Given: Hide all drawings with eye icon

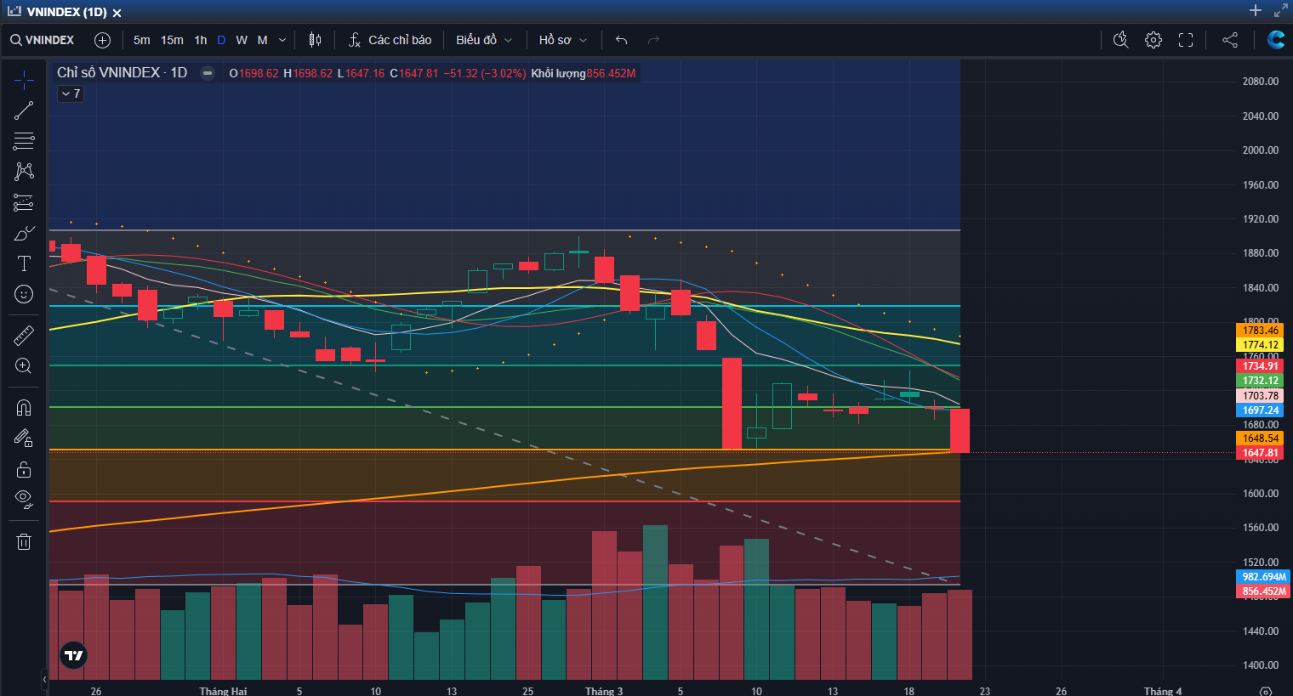Looking at the screenshot, I should point(24,500).
